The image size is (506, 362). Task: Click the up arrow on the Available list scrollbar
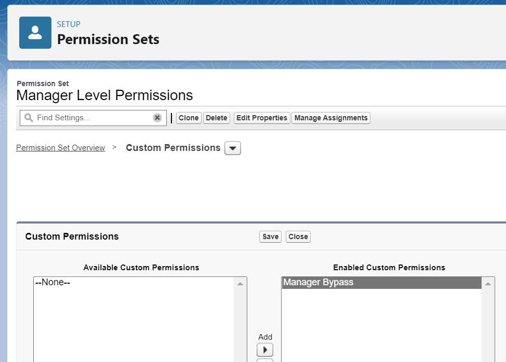point(240,283)
